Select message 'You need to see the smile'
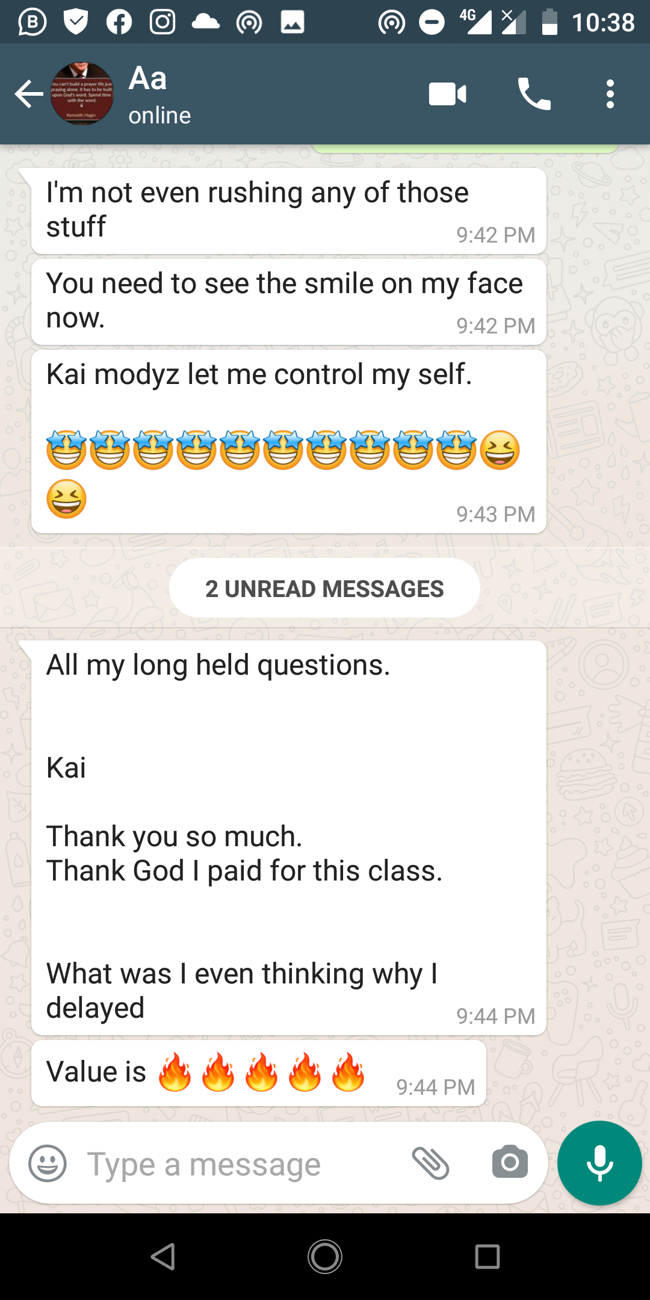Image resolution: width=650 pixels, height=1300 pixels. point(289,302)
